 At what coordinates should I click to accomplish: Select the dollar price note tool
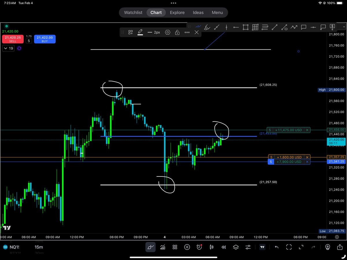click(x=332, y=27)
